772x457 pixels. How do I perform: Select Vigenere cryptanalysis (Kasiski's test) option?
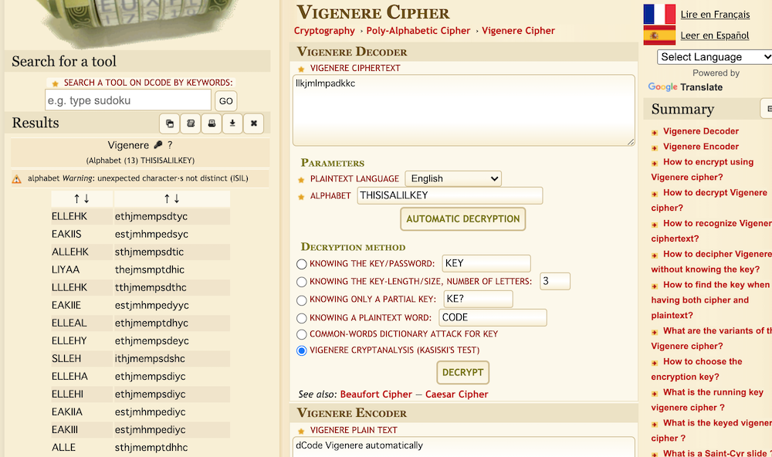[302, 350]
